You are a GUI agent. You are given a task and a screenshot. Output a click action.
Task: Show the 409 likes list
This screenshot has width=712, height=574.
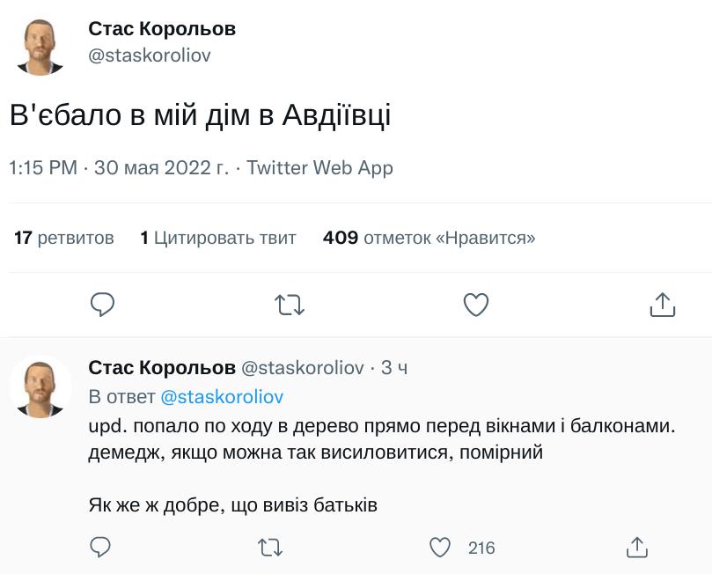point(429,238)
